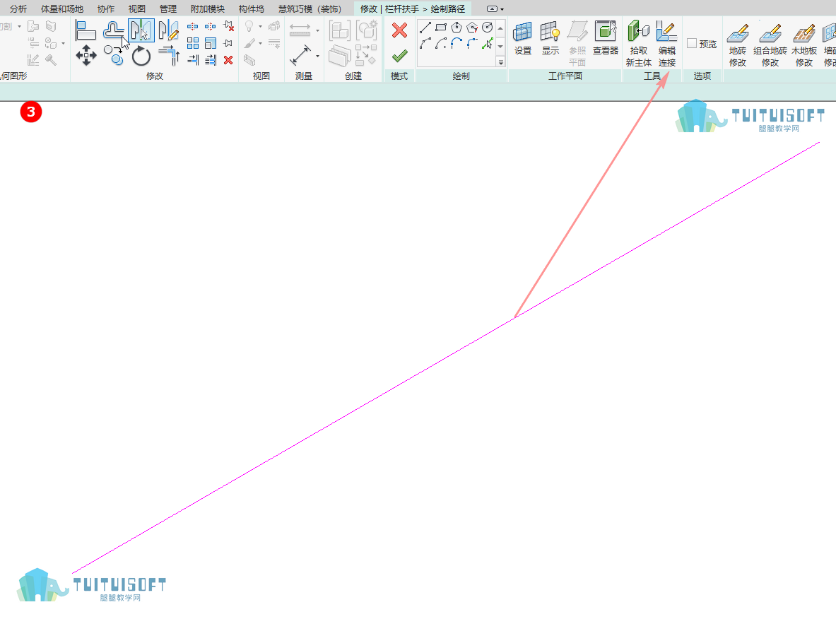Toggle the Show work plane (显示) button

point(551,38)
